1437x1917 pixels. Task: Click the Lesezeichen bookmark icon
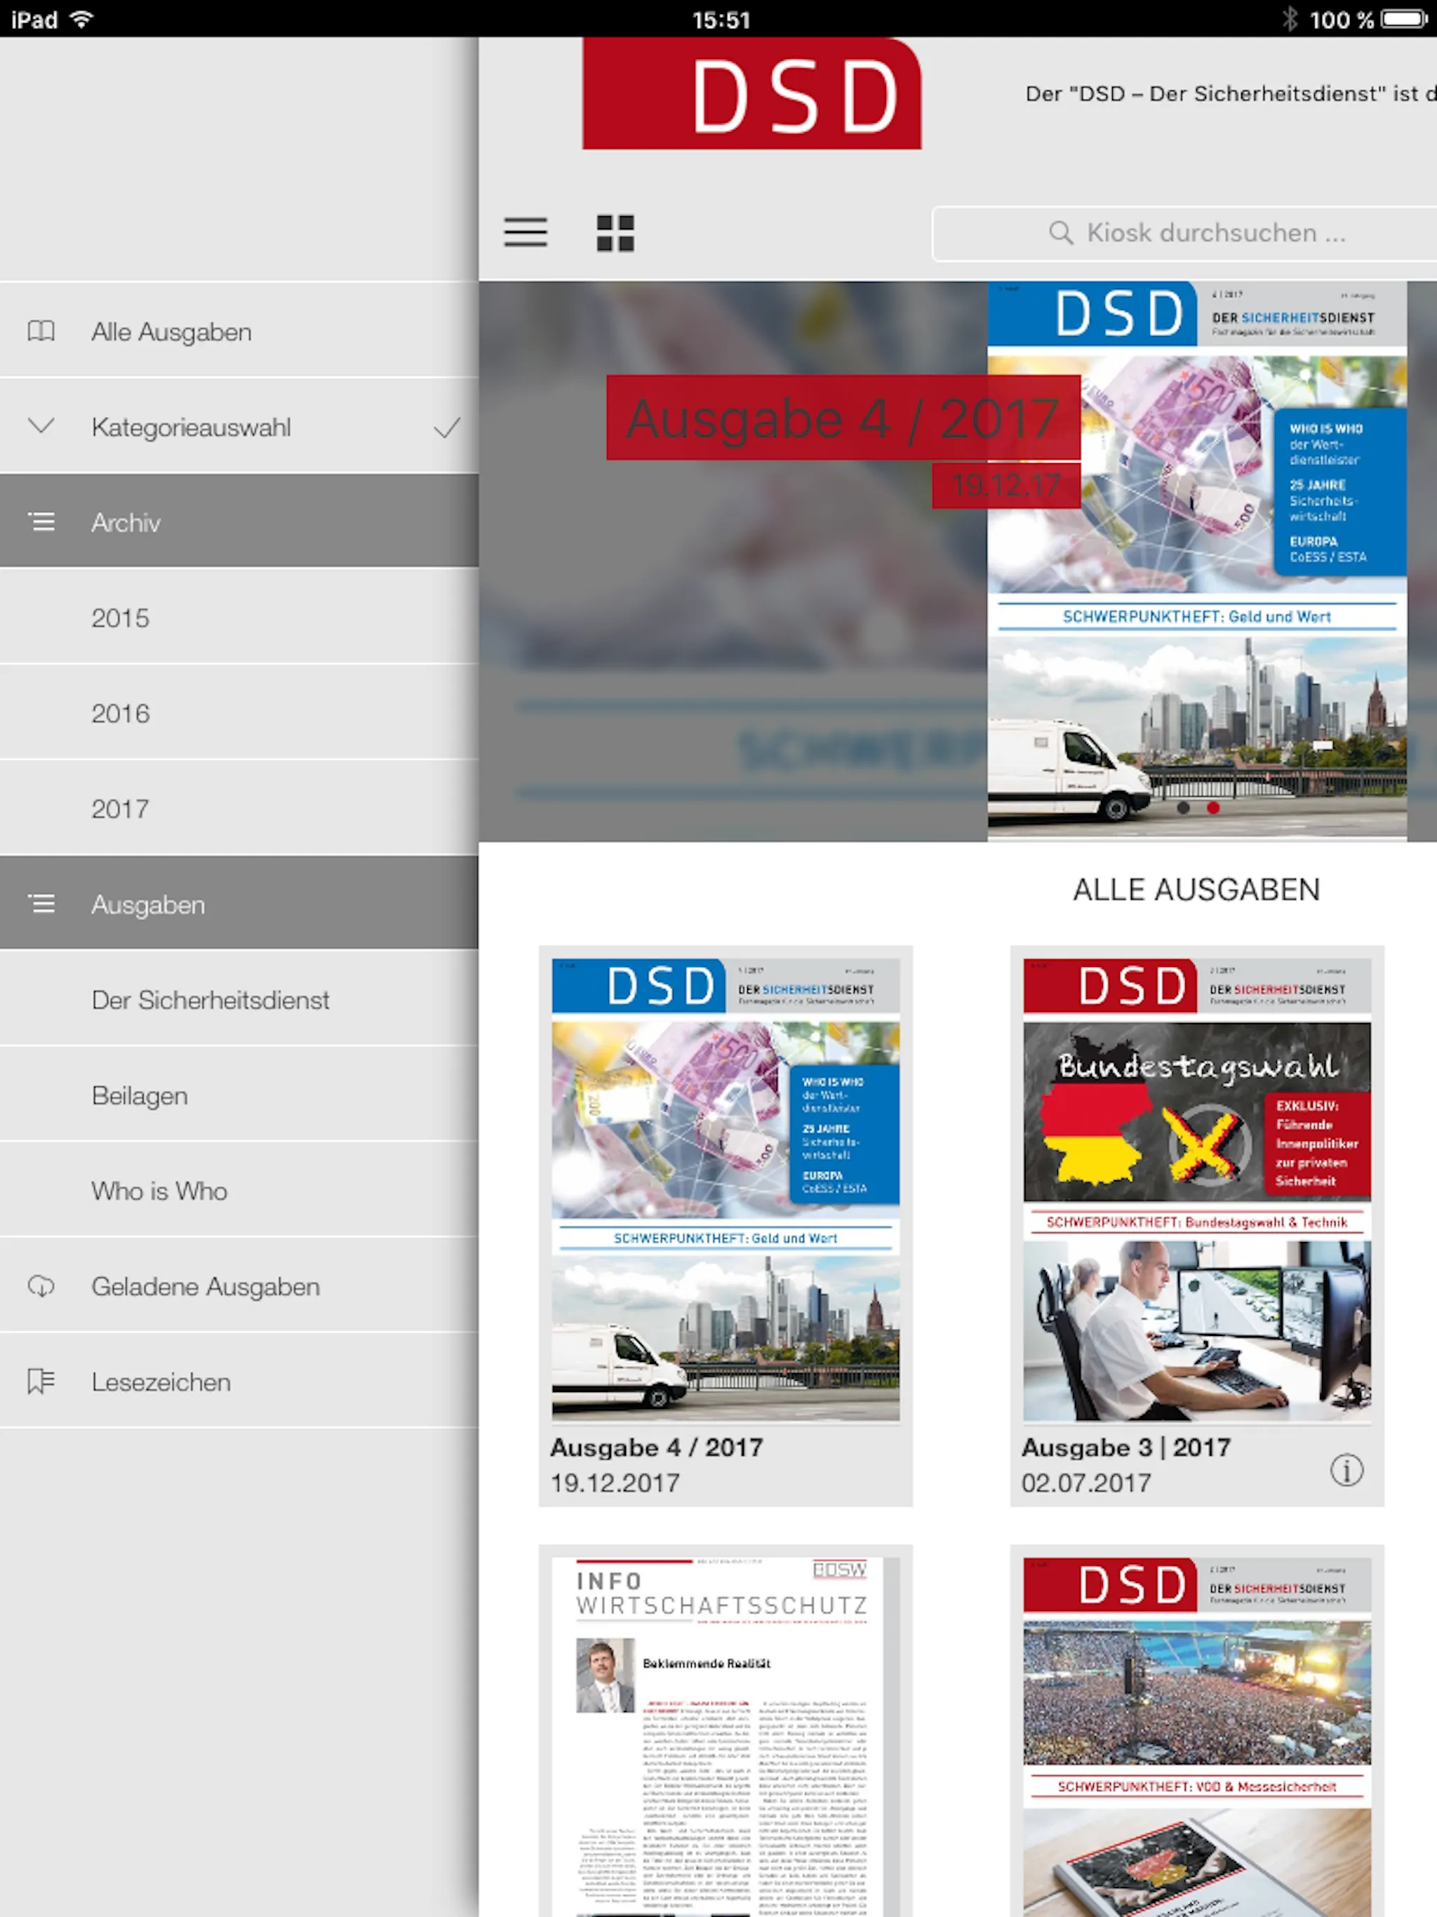(39, 1381)
